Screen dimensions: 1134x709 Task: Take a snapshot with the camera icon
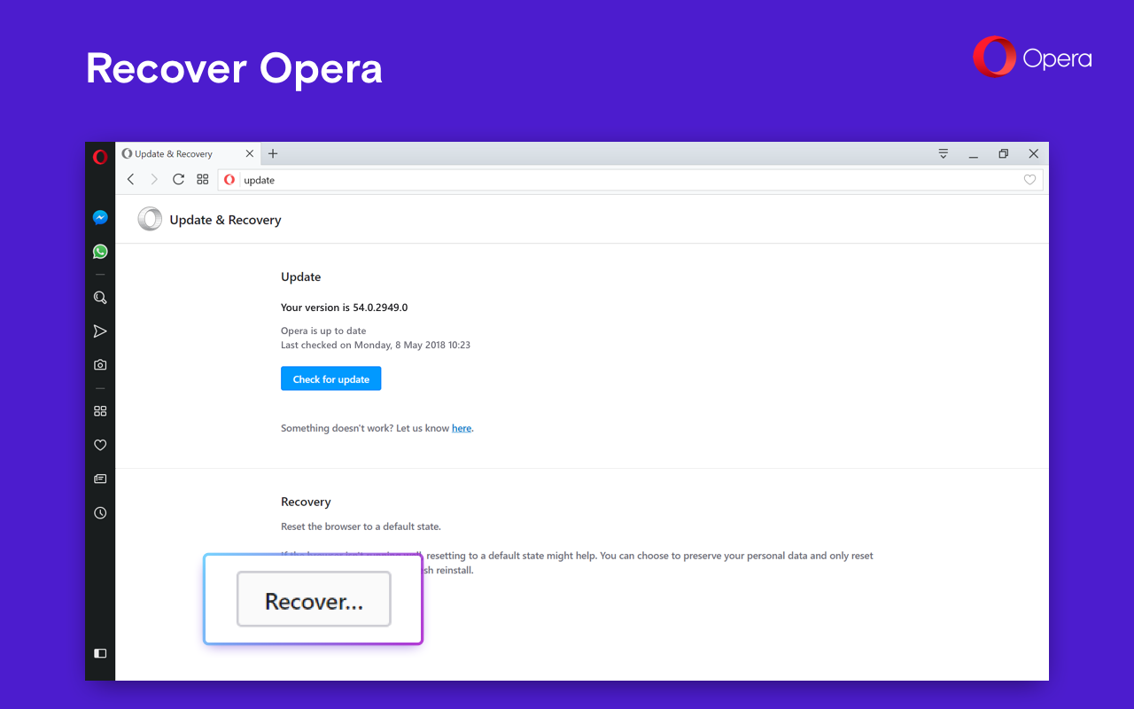pos(100,365)
